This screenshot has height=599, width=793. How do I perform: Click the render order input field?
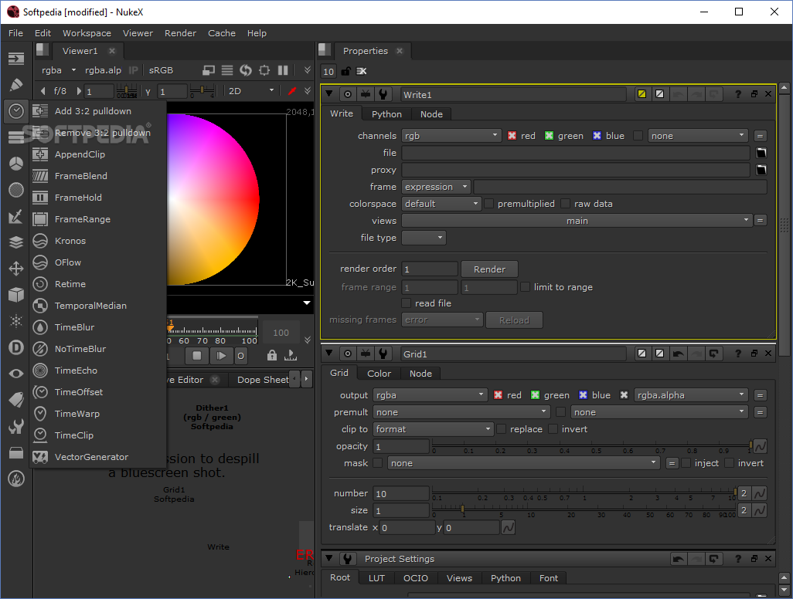[x=430, y=269]
